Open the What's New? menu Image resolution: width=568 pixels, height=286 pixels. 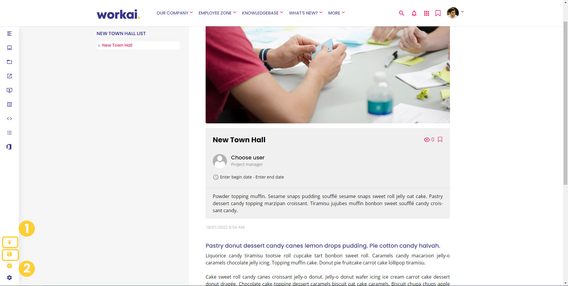[x=306, y=13]
